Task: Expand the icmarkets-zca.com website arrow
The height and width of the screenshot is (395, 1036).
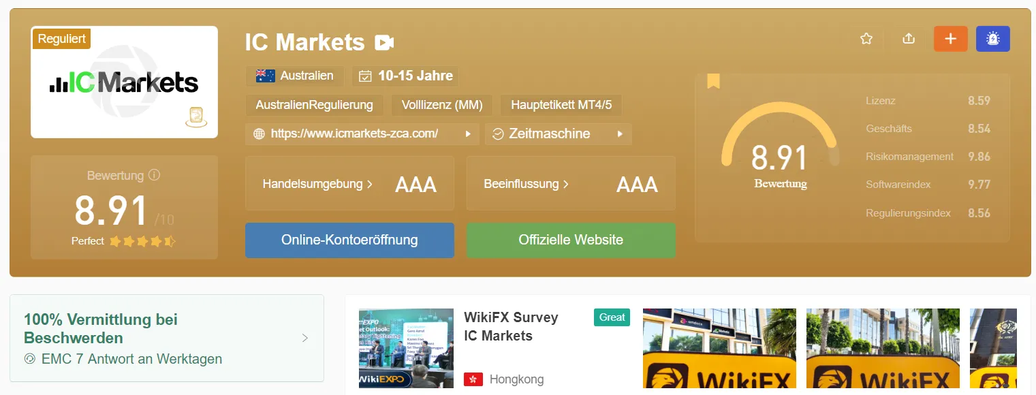Action: coord(468,134)
